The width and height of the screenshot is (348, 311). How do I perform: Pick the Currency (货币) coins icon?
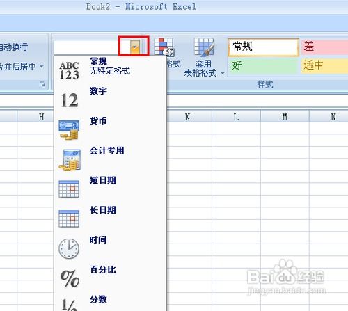tap(69, 130)
